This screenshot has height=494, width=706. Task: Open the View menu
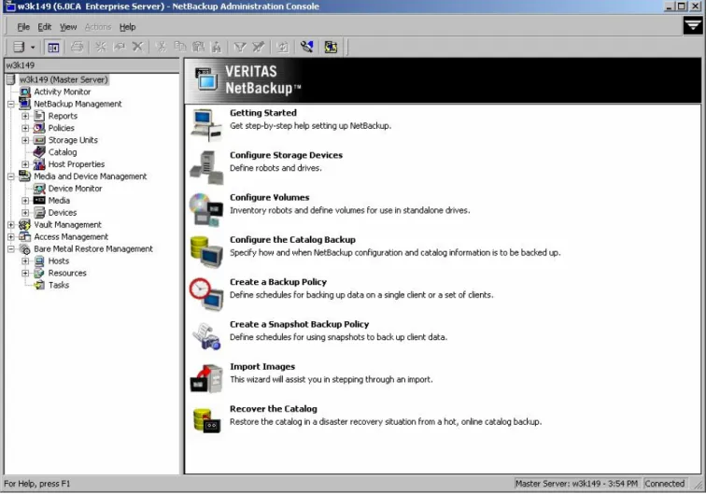click(x=68, y=27)
